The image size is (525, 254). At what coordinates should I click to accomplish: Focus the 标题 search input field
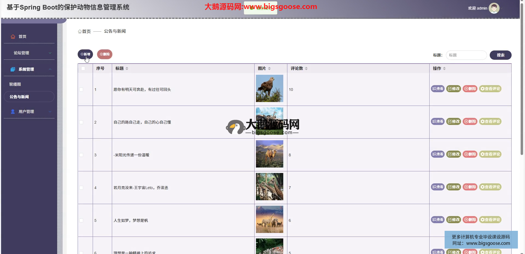[x=466, y=55]
